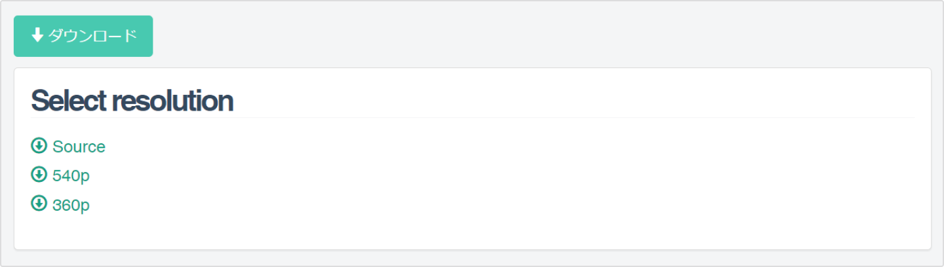This screenshot has height=267, width=944.
Task: Click the circled download icon beside 360p
Action: (39, 204)
